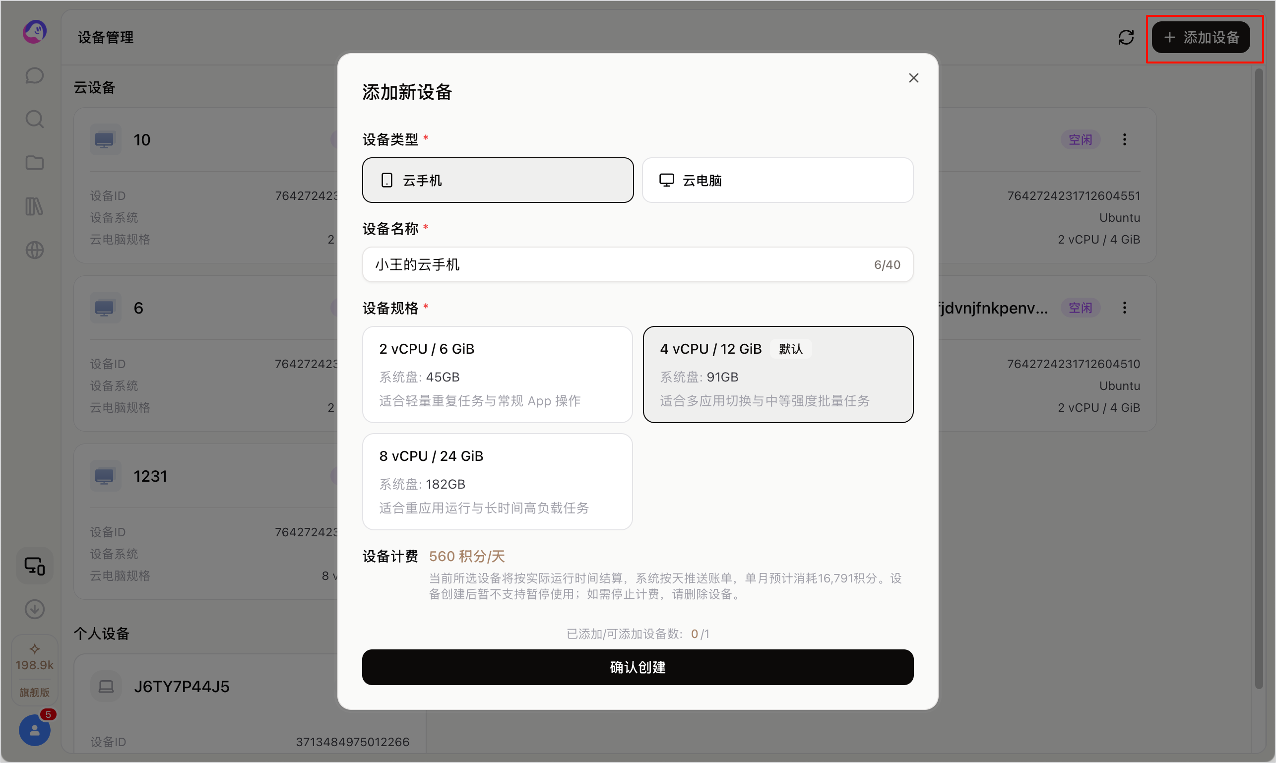Open the search icon in sidebar
1276x763 pixels.
(34, 119)
